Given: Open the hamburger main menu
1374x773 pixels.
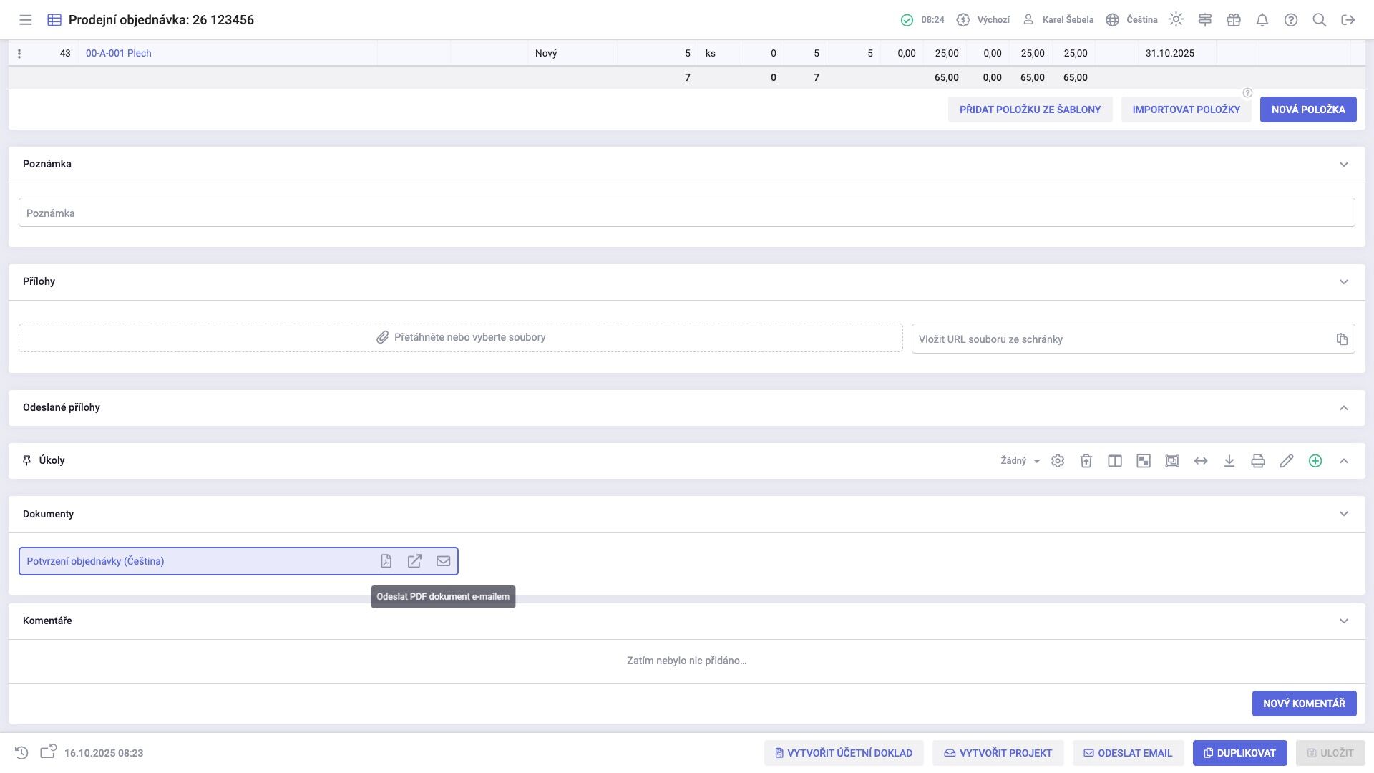Looking at the screenshot, I should tap(26, 20).
